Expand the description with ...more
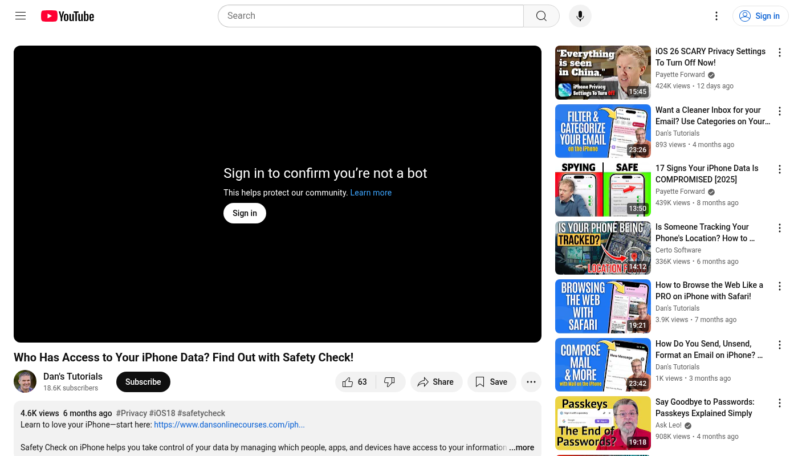Viewport: 798px width, 456px height. point(522,447)
